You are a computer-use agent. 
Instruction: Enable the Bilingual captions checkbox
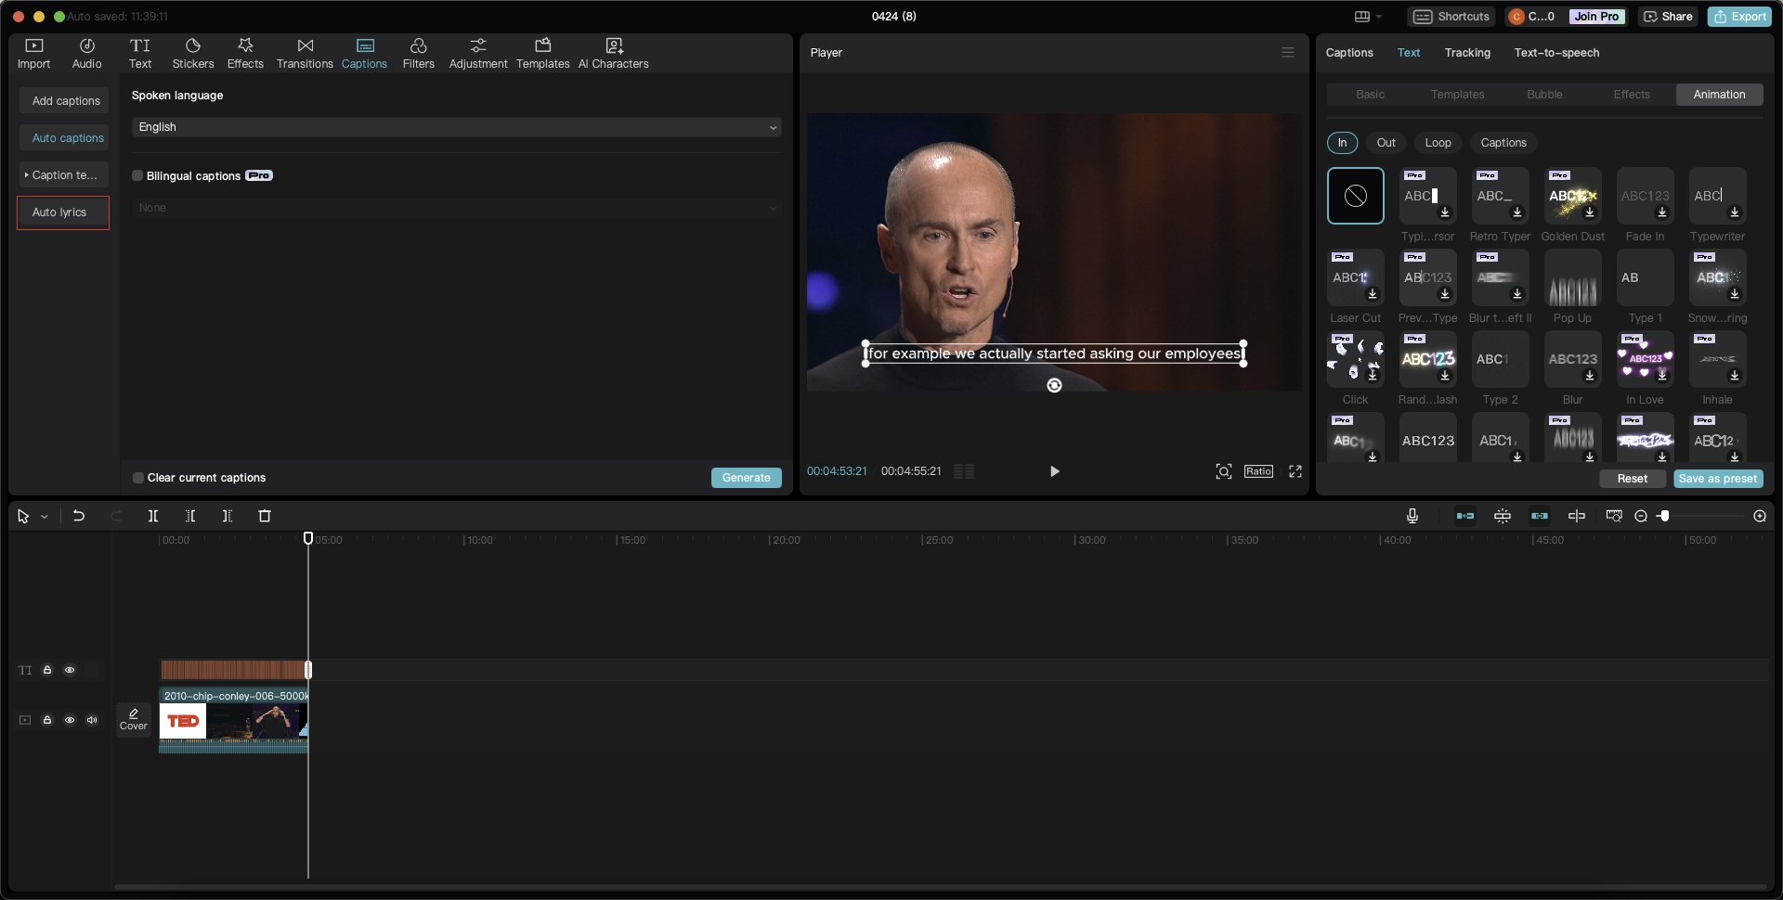pyautogui.click(x=137, y=175)
